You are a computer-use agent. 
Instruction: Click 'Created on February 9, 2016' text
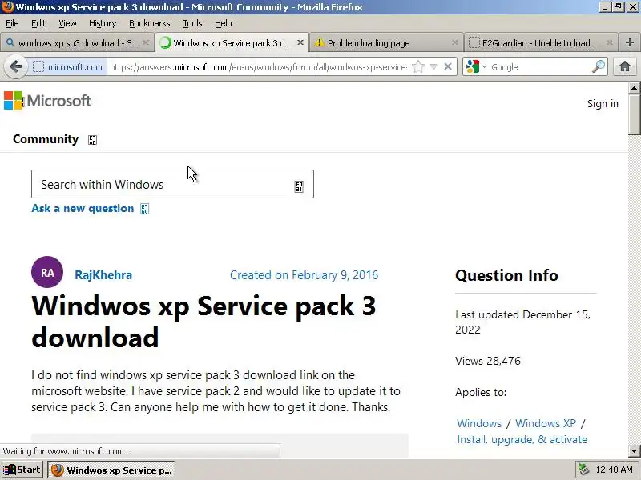(304, 275)
